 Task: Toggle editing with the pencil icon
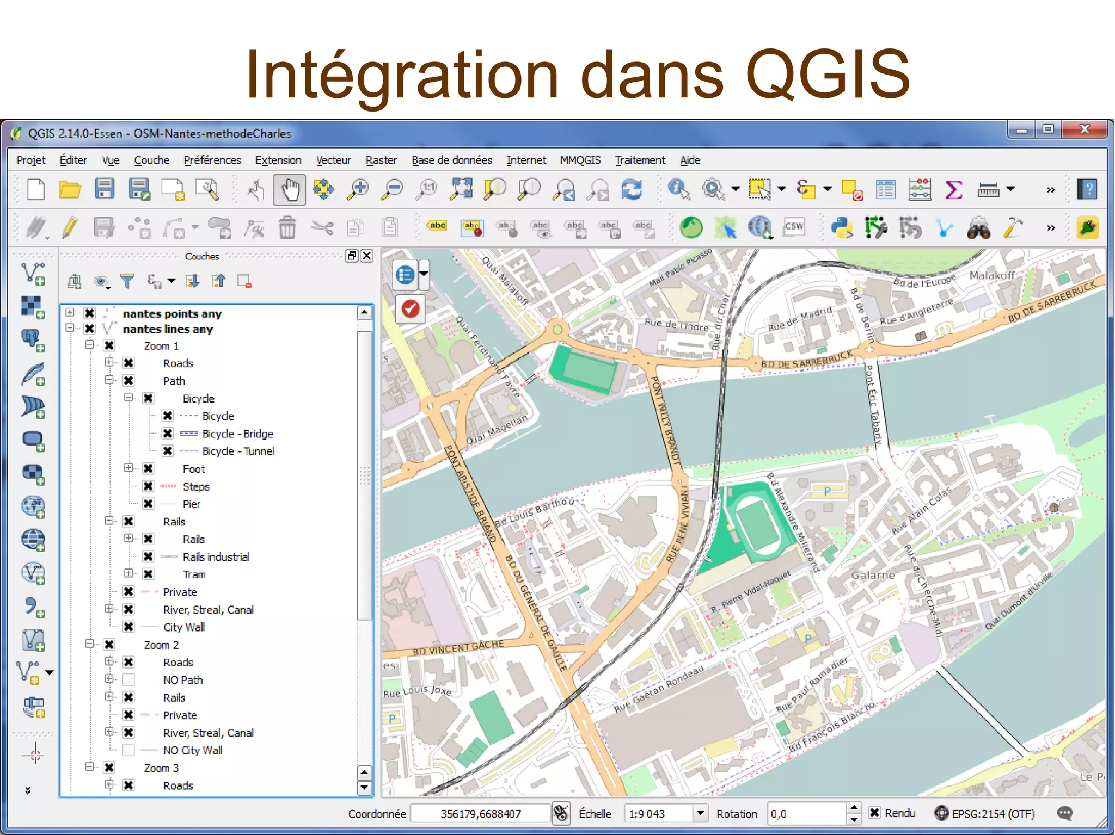[x=70, y=227]
